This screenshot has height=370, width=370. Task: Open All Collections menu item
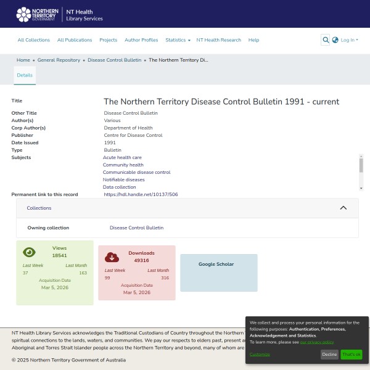(x=34, y=40)
